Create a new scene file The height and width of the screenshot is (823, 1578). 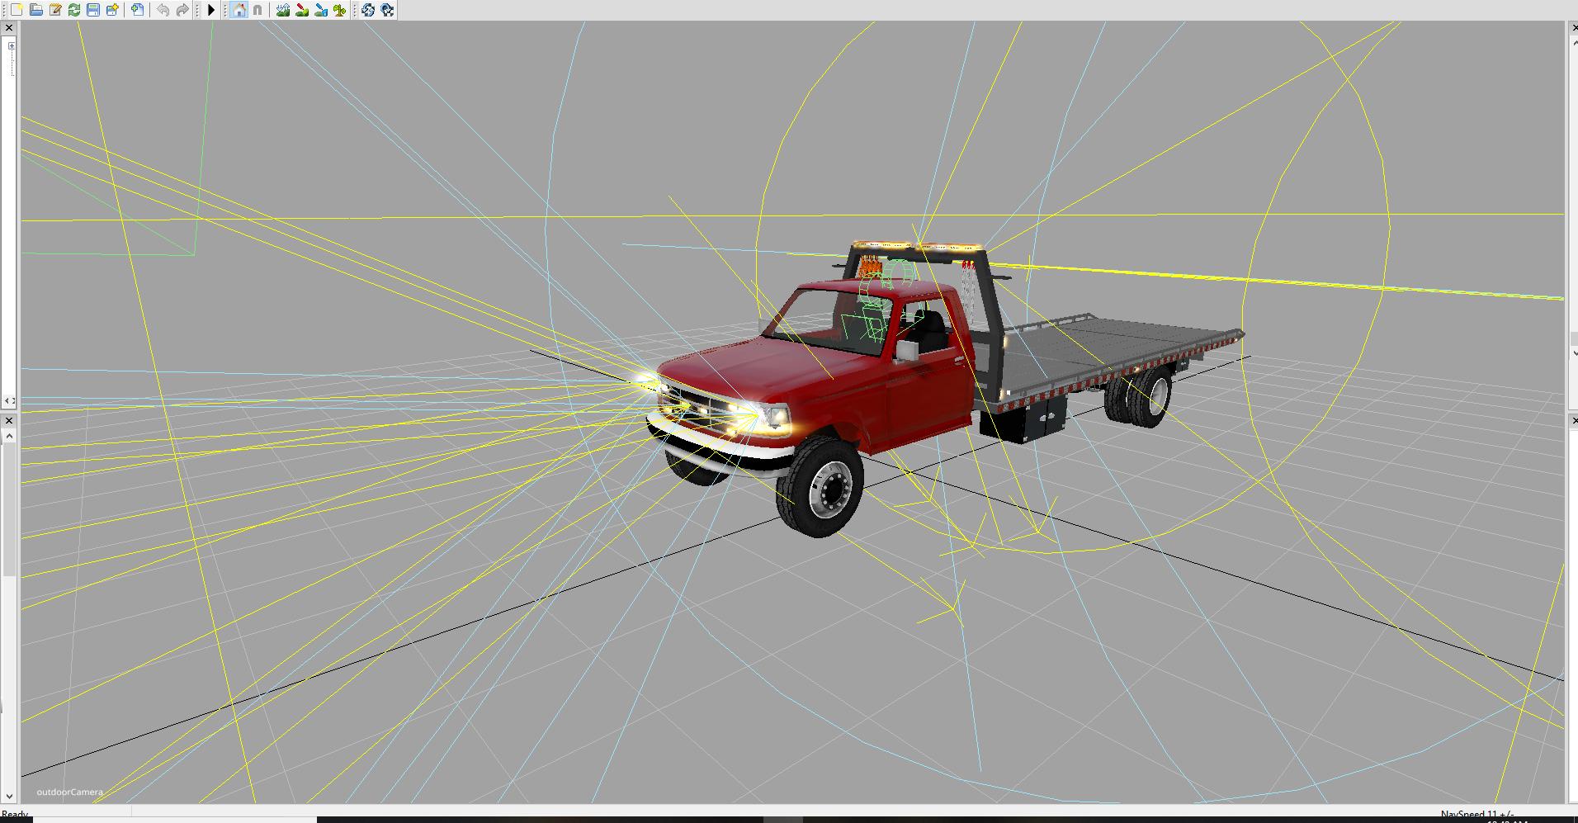point(17,10)
